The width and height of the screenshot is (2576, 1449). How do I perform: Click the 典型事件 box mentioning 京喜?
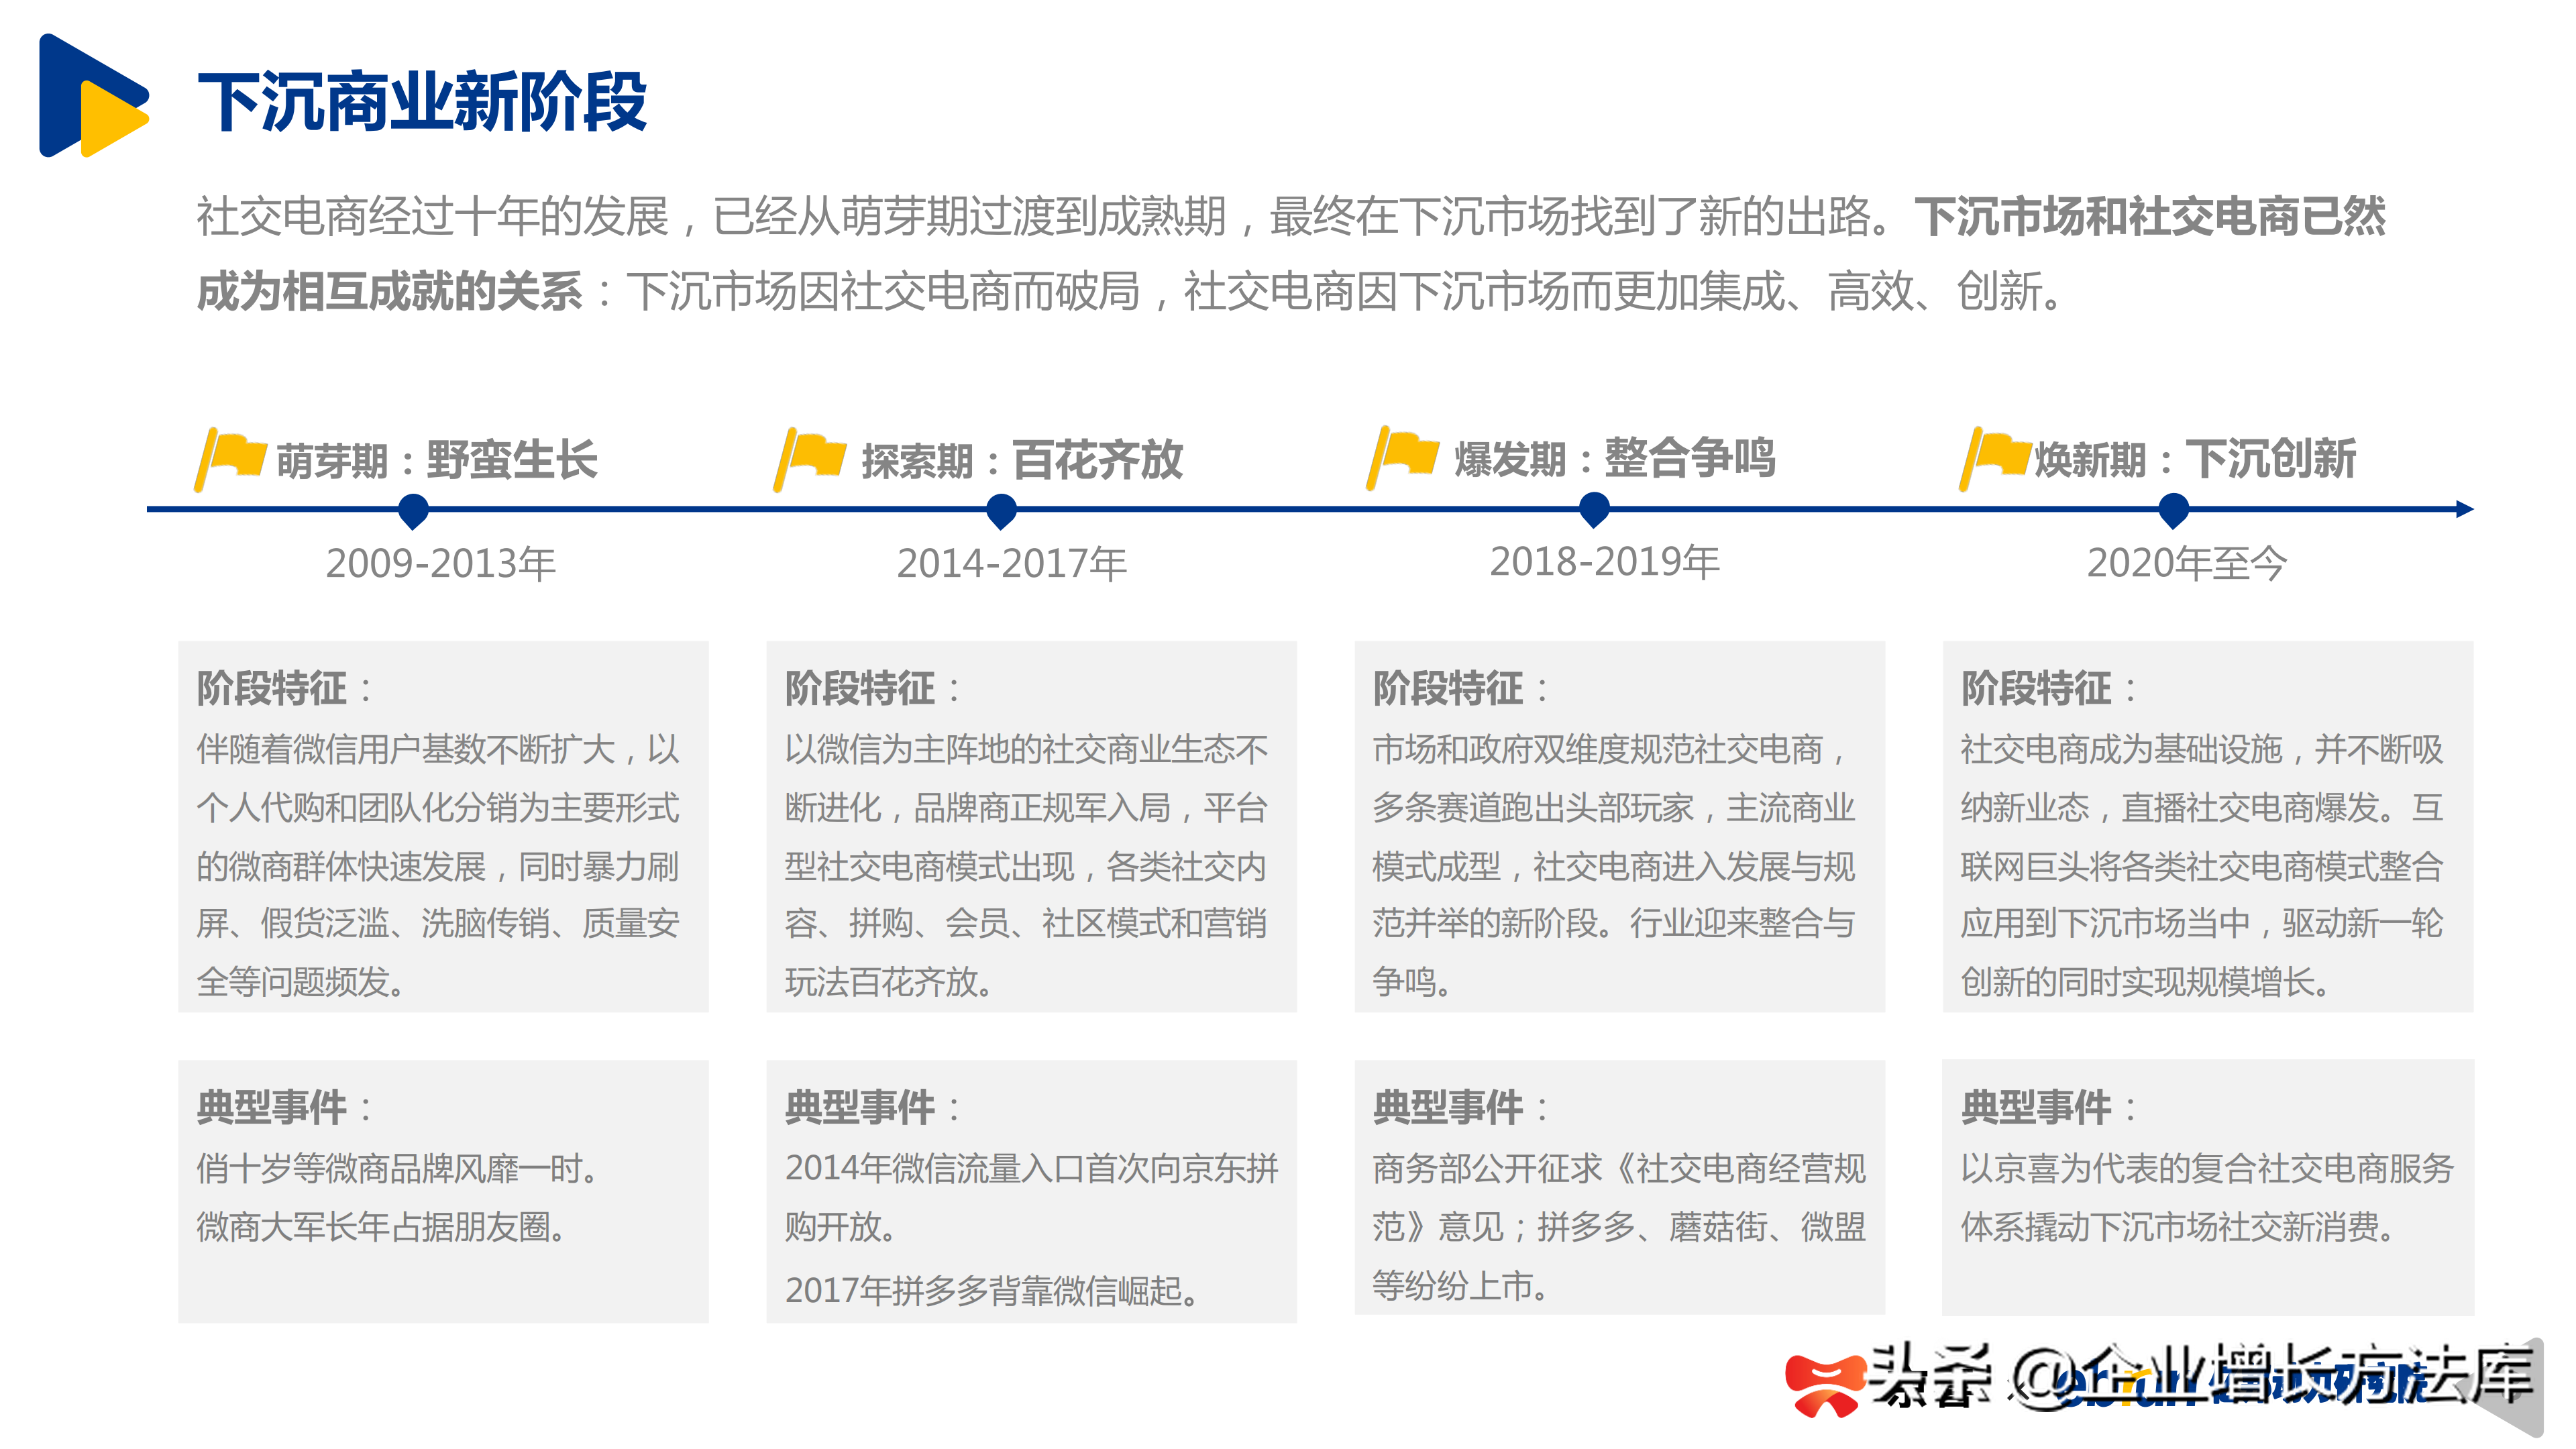(2207, 1187)
